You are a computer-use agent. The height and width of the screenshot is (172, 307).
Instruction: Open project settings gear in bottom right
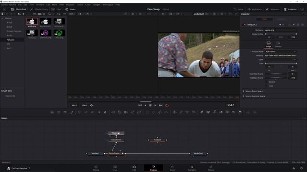point(302,168)
